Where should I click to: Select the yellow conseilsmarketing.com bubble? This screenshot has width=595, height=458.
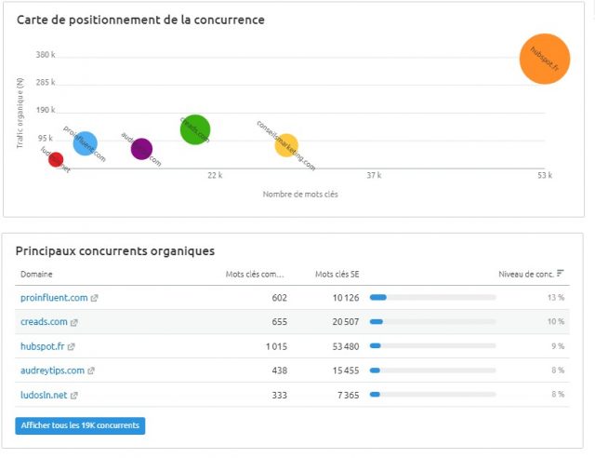[286, 145]
